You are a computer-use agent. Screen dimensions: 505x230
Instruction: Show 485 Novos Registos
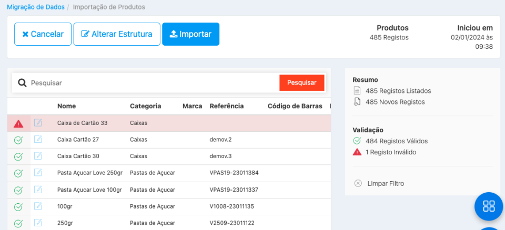click(395, 102)
